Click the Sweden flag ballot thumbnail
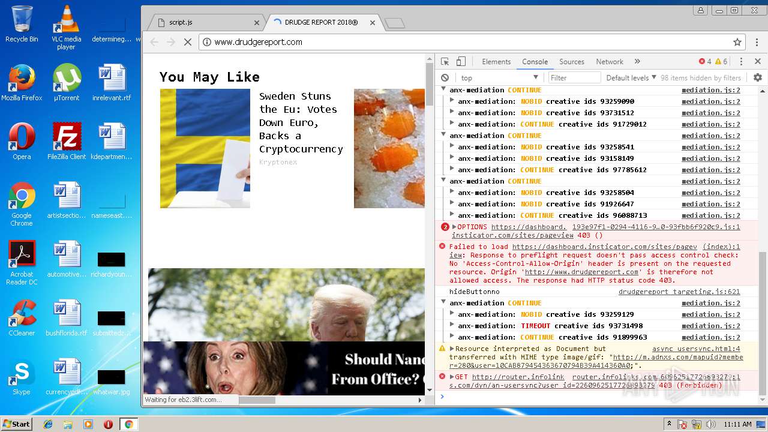The width and height of the screenshot is (768, 432). (205, 148)
